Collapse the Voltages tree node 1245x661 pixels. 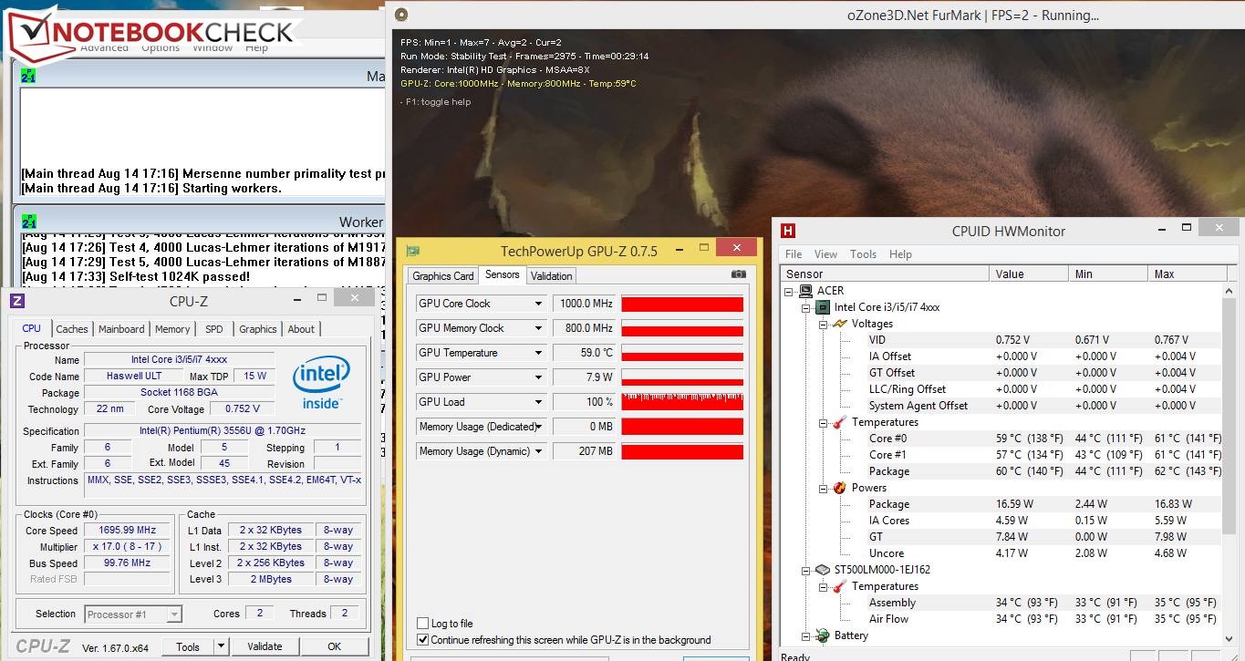[x=823, y=324]
